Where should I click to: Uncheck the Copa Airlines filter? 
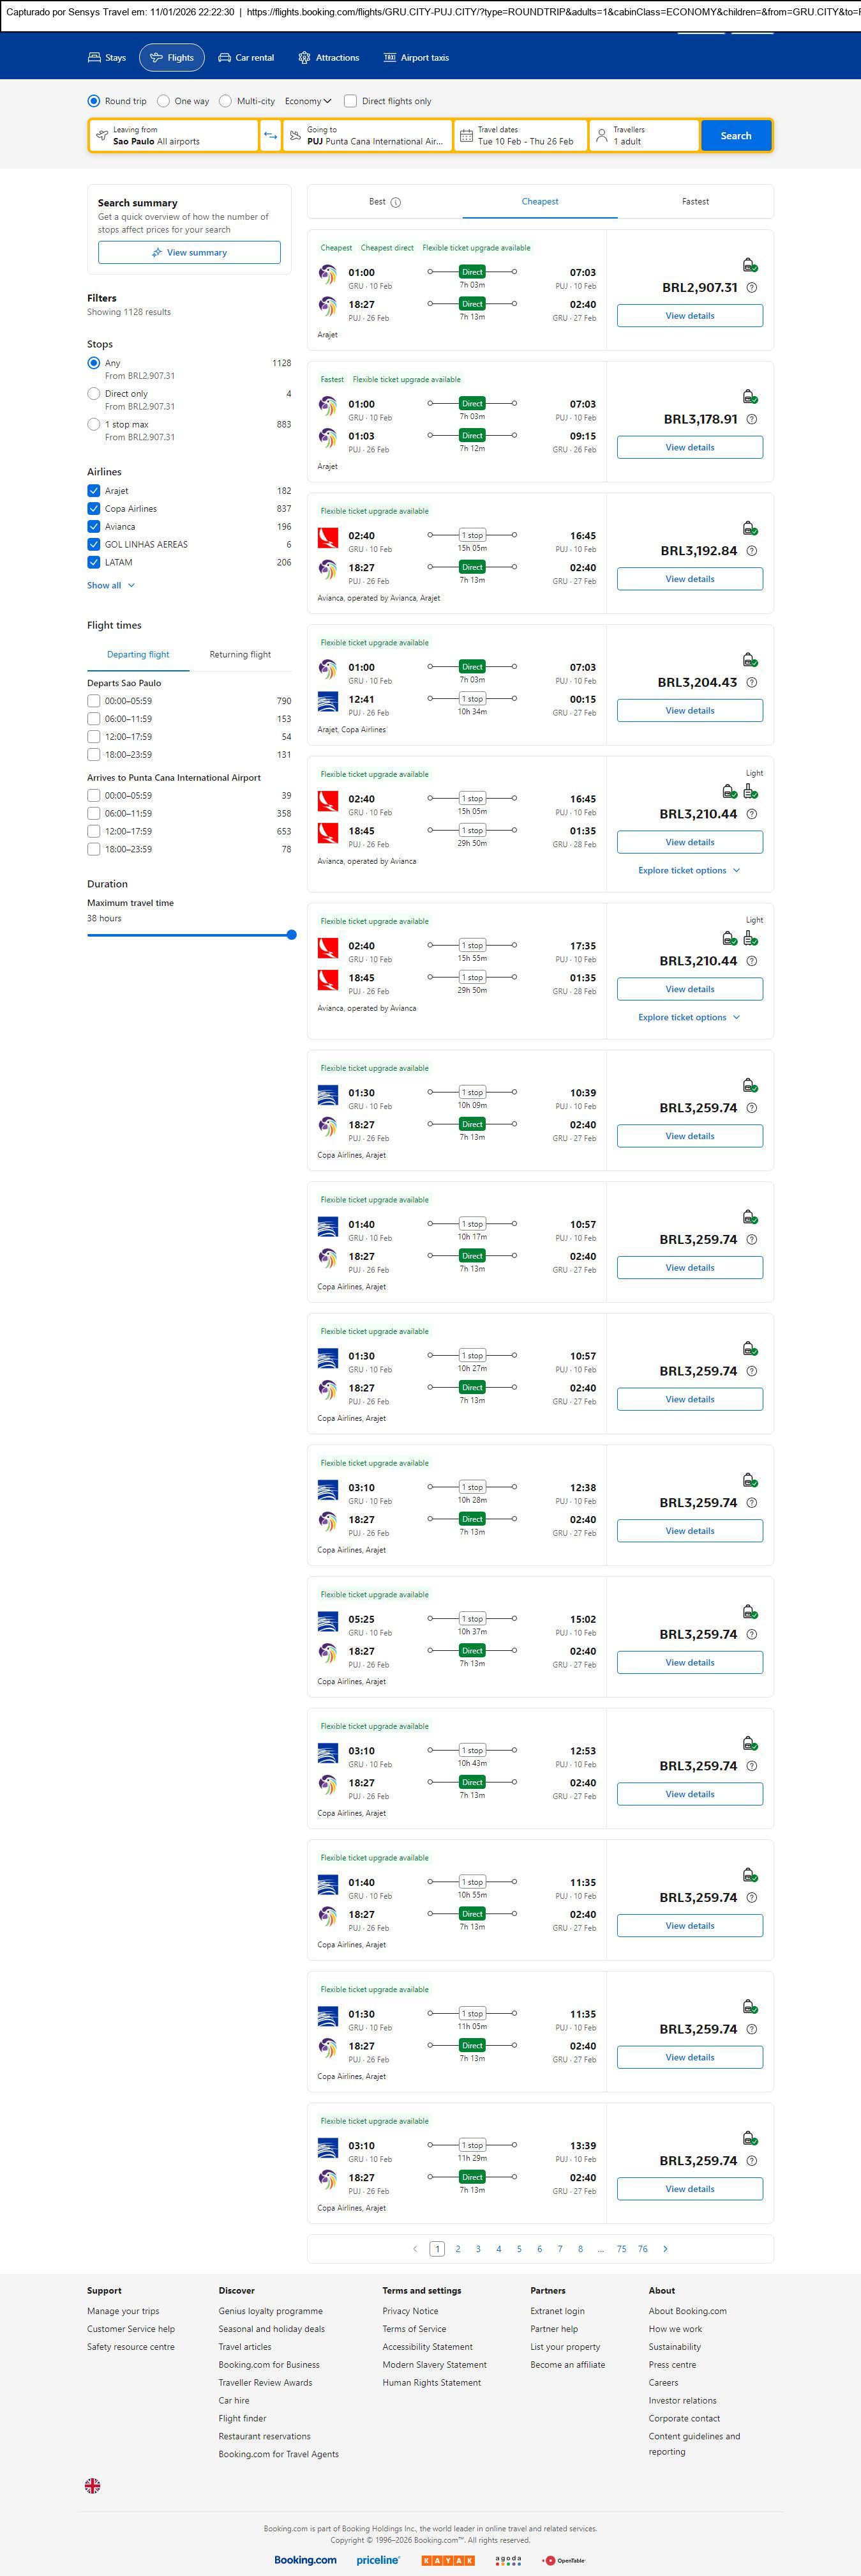tap(94, 509)
